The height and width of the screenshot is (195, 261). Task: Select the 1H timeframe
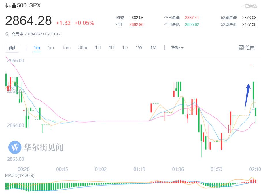click(98, 48)
